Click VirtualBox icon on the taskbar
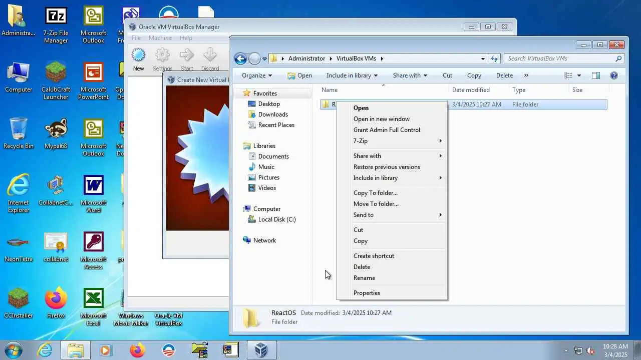 point(261,350)
